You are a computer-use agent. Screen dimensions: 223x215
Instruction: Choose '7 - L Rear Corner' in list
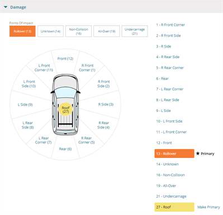click(x=170, y=89)
